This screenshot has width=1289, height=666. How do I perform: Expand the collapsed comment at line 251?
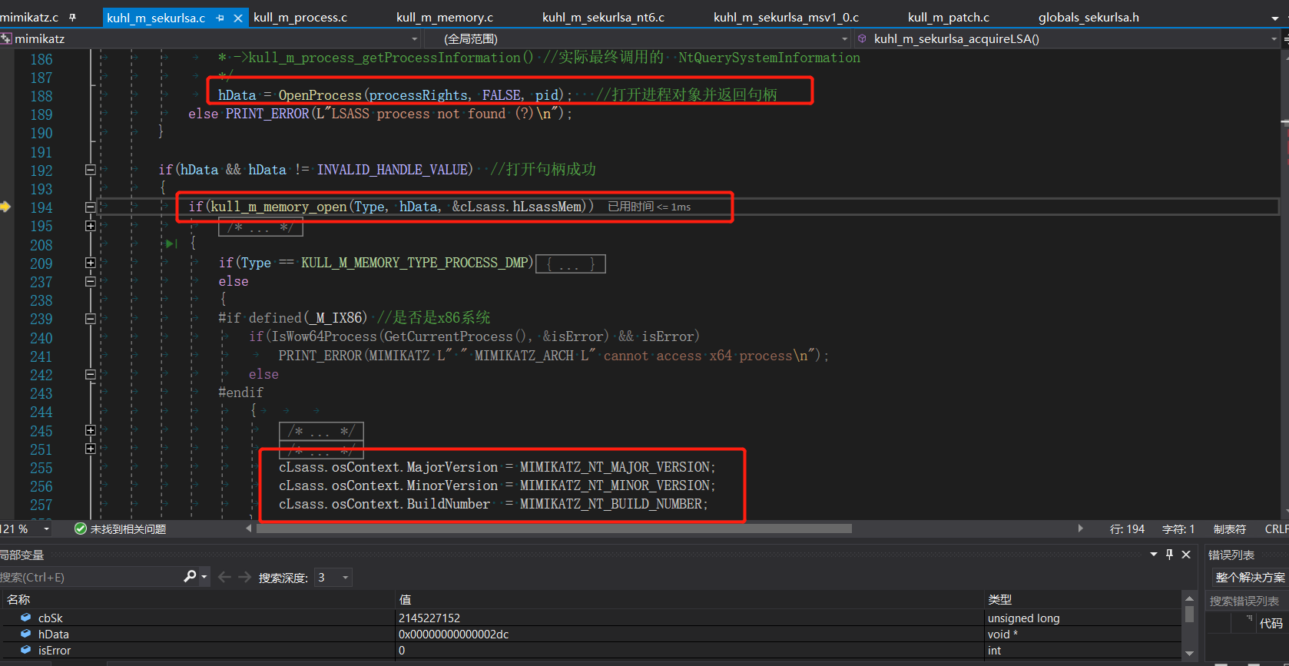point(90,449)
